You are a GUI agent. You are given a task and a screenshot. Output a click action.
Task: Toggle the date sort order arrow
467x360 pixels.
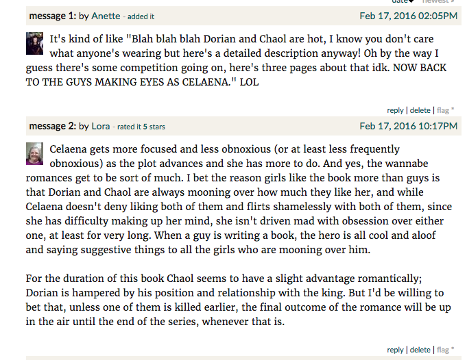(x=411, y=2)
